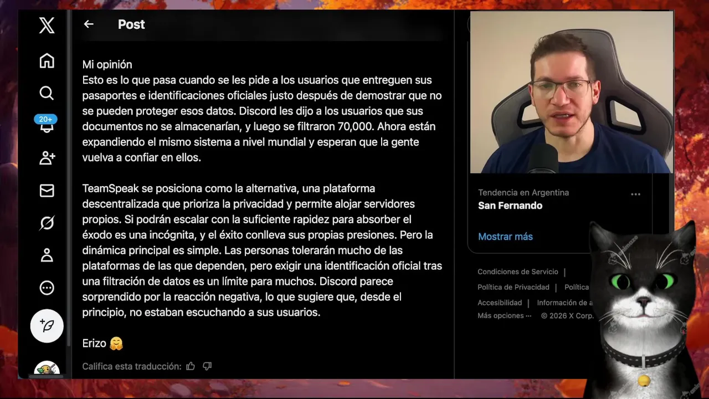Open Notifications bell with 20+ badge
Image resolution: width=709 pixels, height=399 pixels.
click(46, 124)
